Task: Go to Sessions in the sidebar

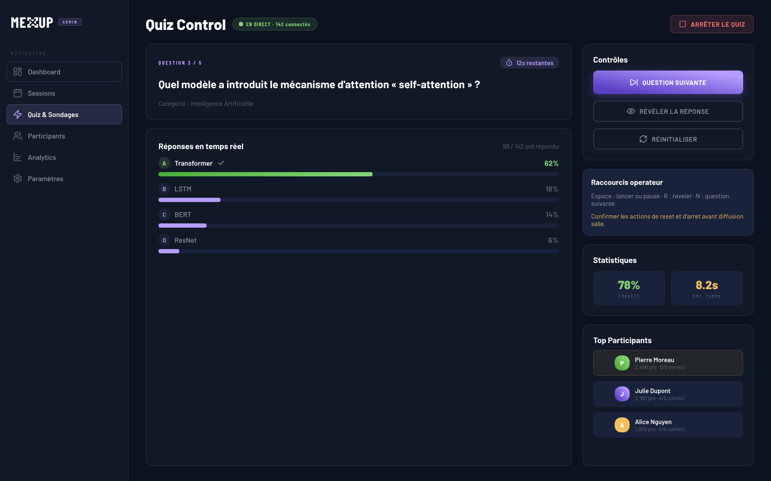Action: 64,93
